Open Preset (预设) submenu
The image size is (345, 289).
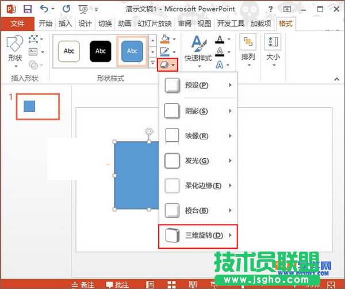198,85
